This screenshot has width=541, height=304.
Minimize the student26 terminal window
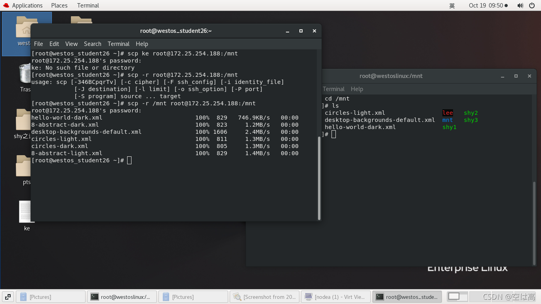click(288, 31)
